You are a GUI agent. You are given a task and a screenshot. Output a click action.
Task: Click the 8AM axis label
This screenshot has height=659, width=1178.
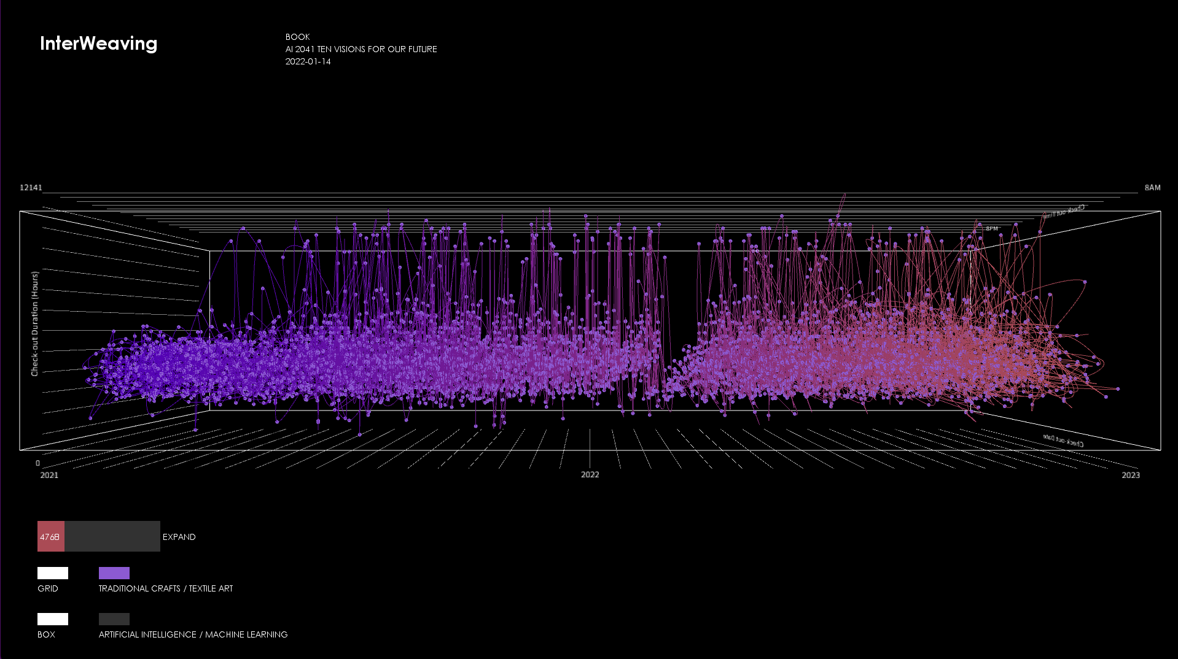[1152, 188]
